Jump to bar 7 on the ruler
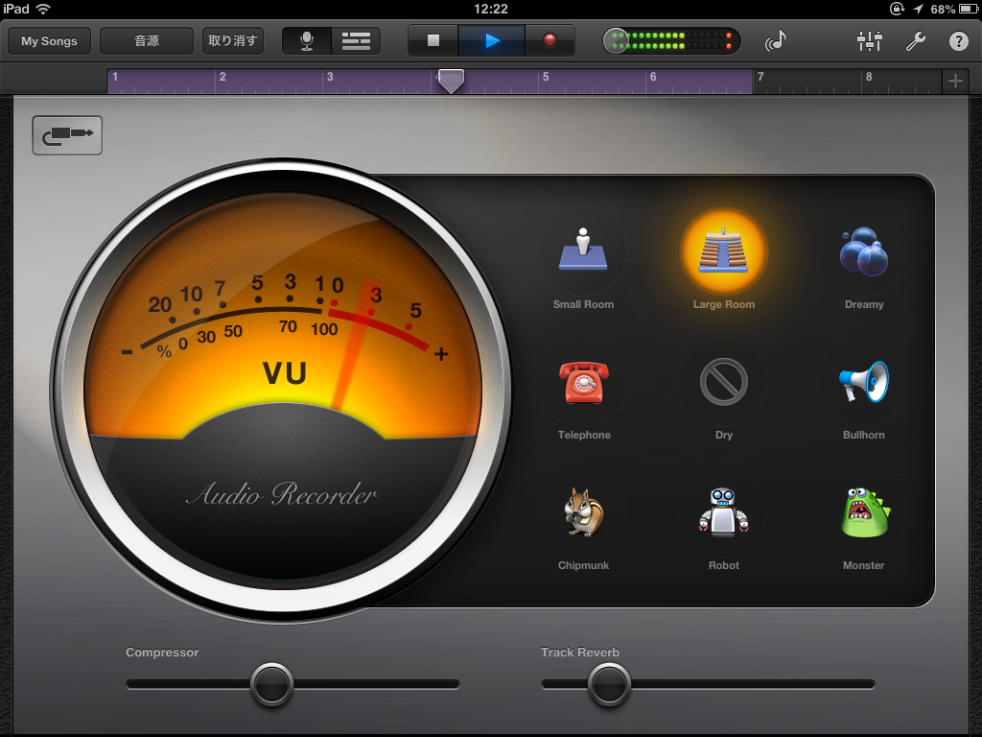The height and width of the screenshot is (737, 982). (x=760, y=77)
